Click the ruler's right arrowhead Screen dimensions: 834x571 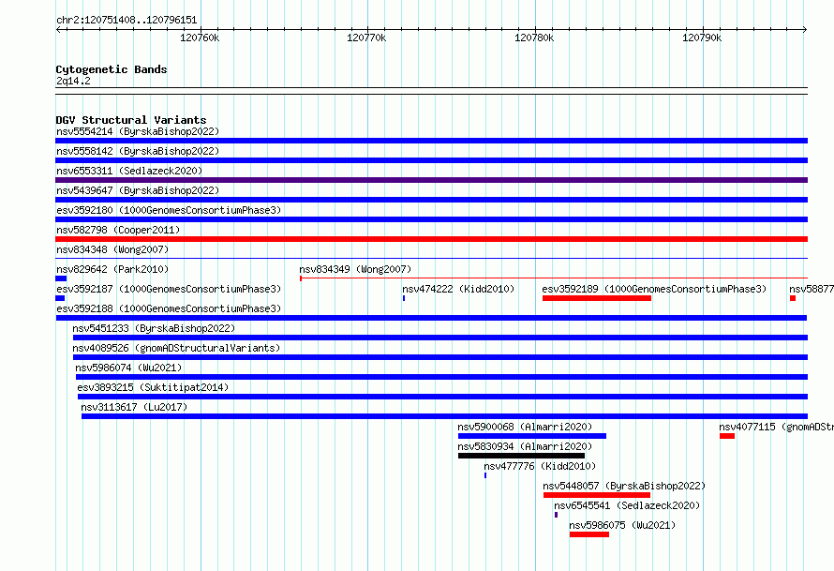pyautogui.click(x=805, y=29)
